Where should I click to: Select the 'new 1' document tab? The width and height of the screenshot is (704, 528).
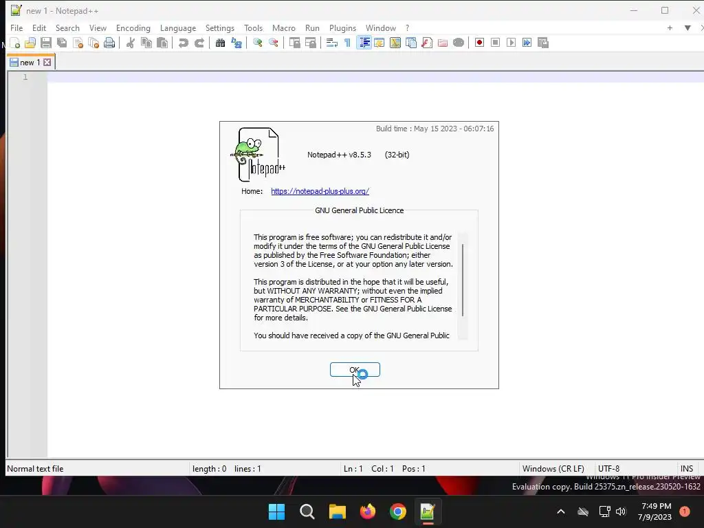coord(30,63)
